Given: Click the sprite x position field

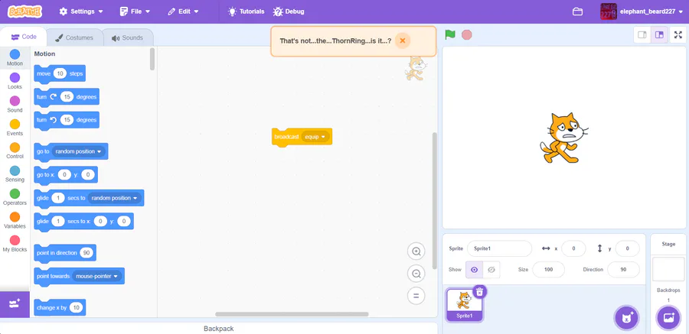Looking at the screenshot, I should (573, 248).
